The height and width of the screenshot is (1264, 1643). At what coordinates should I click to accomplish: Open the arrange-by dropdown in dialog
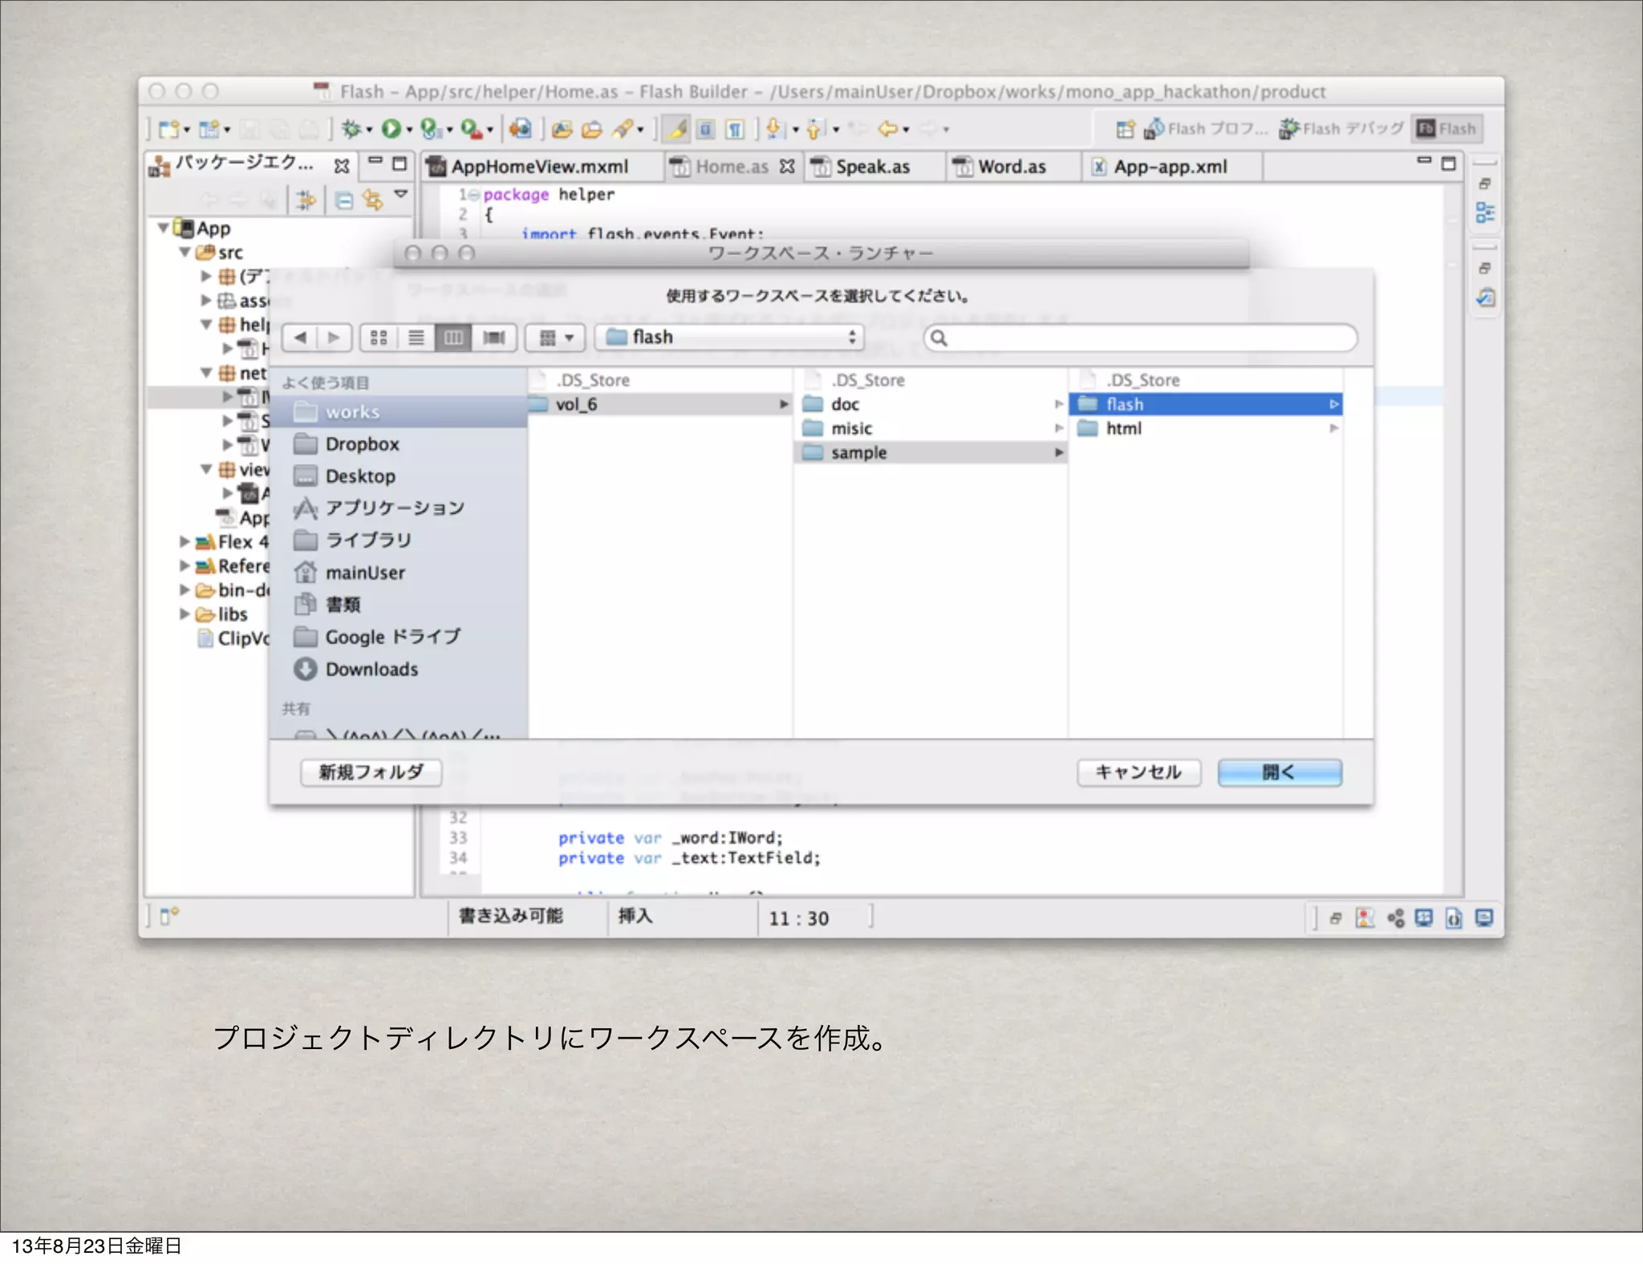555,338
